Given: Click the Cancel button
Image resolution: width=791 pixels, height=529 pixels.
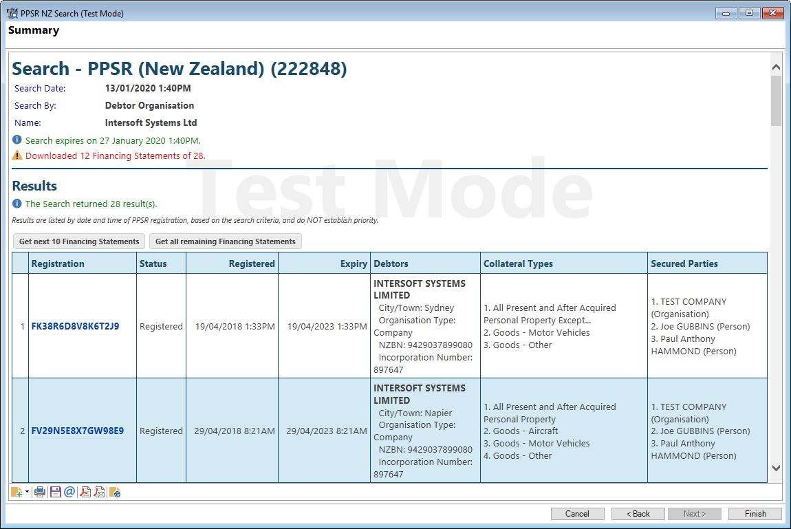Looking at the screenshot, I should (578, 513).
